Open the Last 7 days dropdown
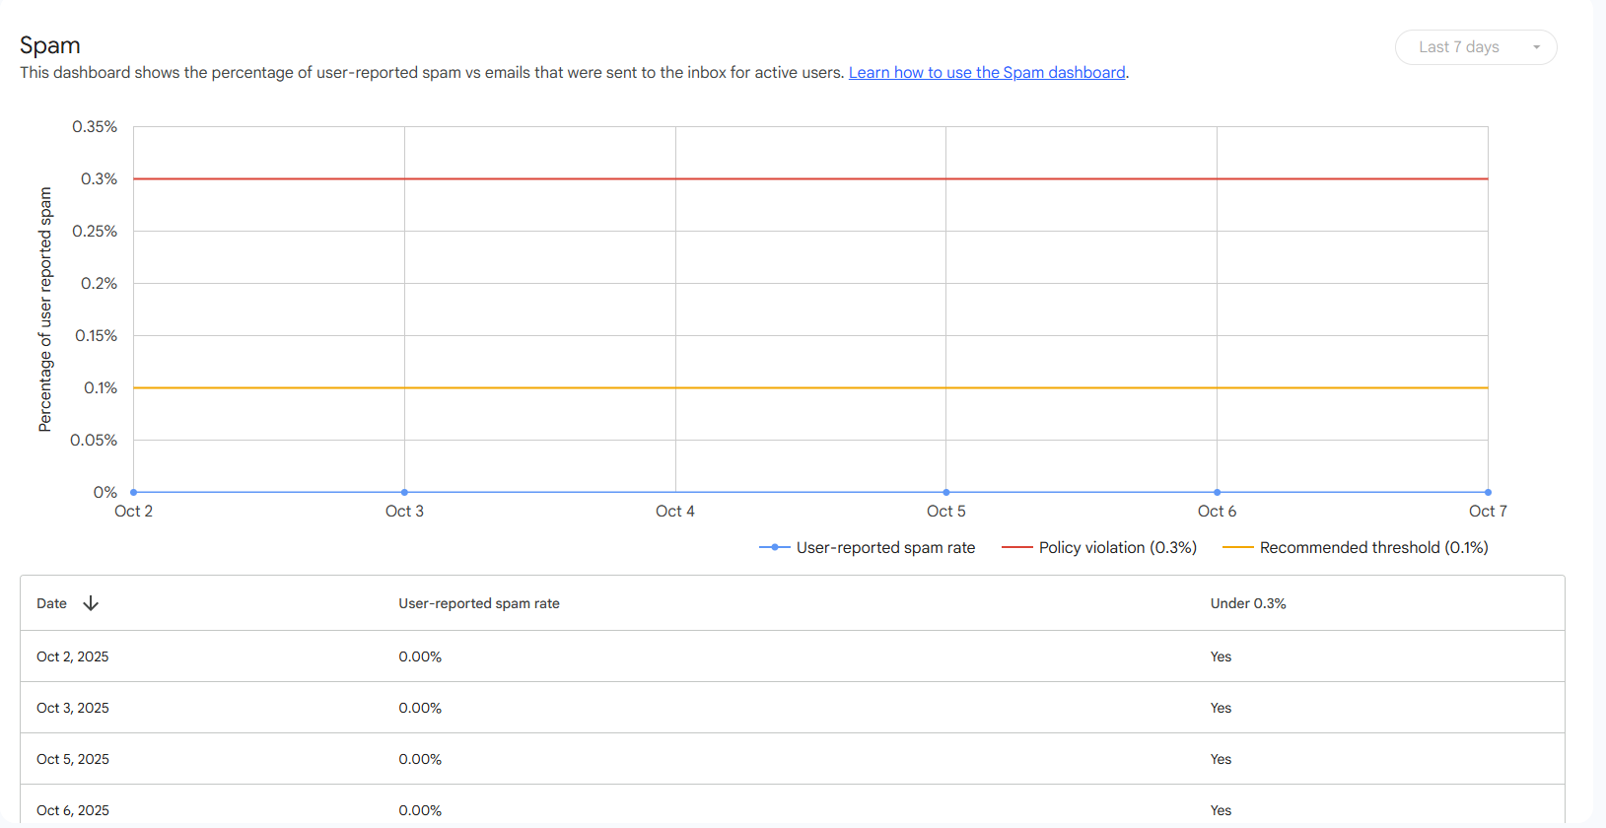 1475,47
